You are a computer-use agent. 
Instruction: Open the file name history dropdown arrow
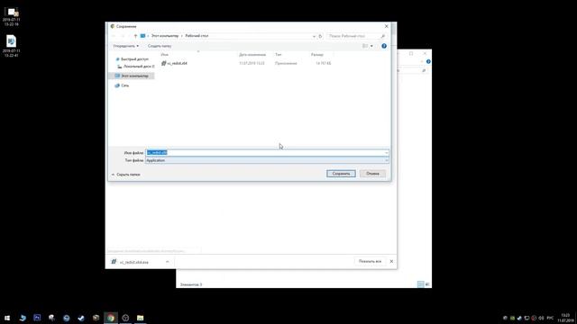coord(386,152)
